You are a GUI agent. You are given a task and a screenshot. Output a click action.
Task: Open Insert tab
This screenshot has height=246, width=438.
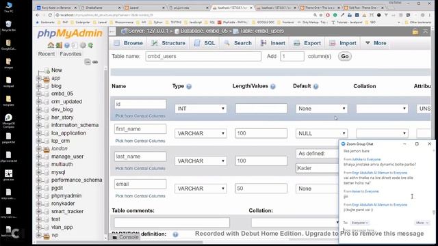272,43
